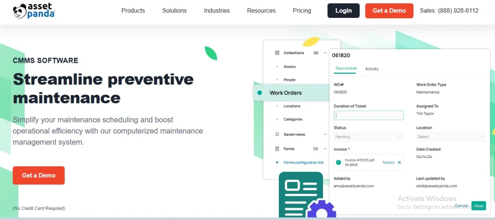This screenshot has width=495, height=220.
Task: Select Locations in the sidebar
Action: click(291, 106)
